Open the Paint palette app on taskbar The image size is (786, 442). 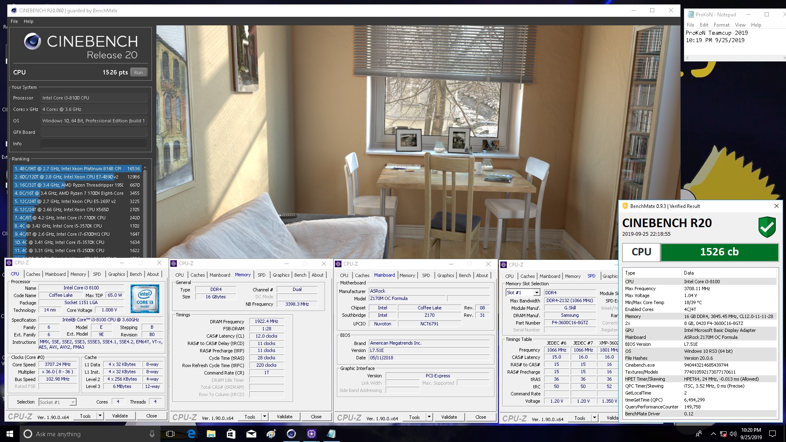(x=271, y=434)
